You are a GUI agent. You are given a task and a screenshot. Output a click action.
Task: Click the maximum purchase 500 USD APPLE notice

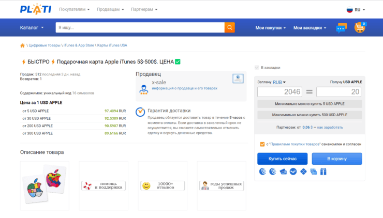coord(310,115)
